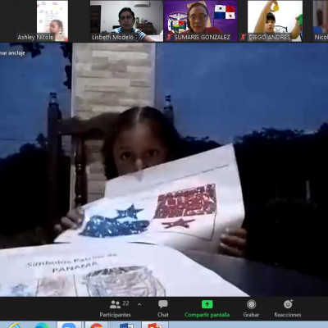Screen dimensions: 328x328
Task: Open the Chat panel
Action: pos(163,309)
